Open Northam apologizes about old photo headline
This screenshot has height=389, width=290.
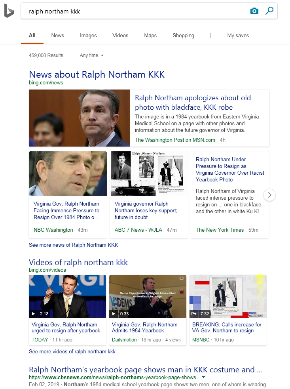click(193, 103)
